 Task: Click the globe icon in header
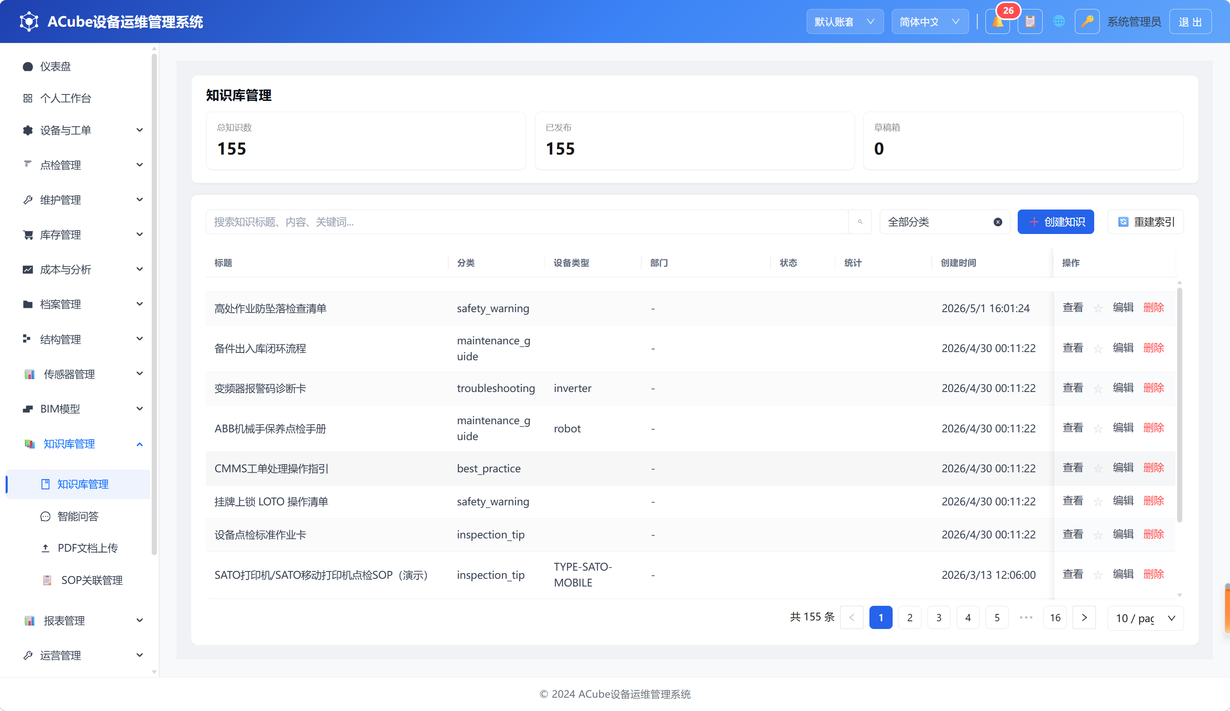1058,22
